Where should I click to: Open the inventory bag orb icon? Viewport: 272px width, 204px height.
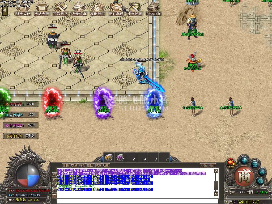coord(255,164)
